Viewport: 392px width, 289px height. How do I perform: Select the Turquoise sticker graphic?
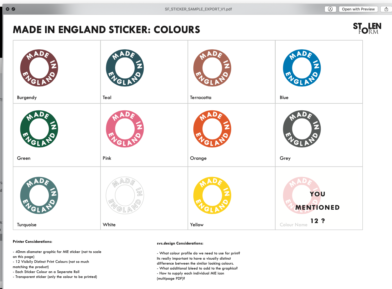tap(39, 195)
